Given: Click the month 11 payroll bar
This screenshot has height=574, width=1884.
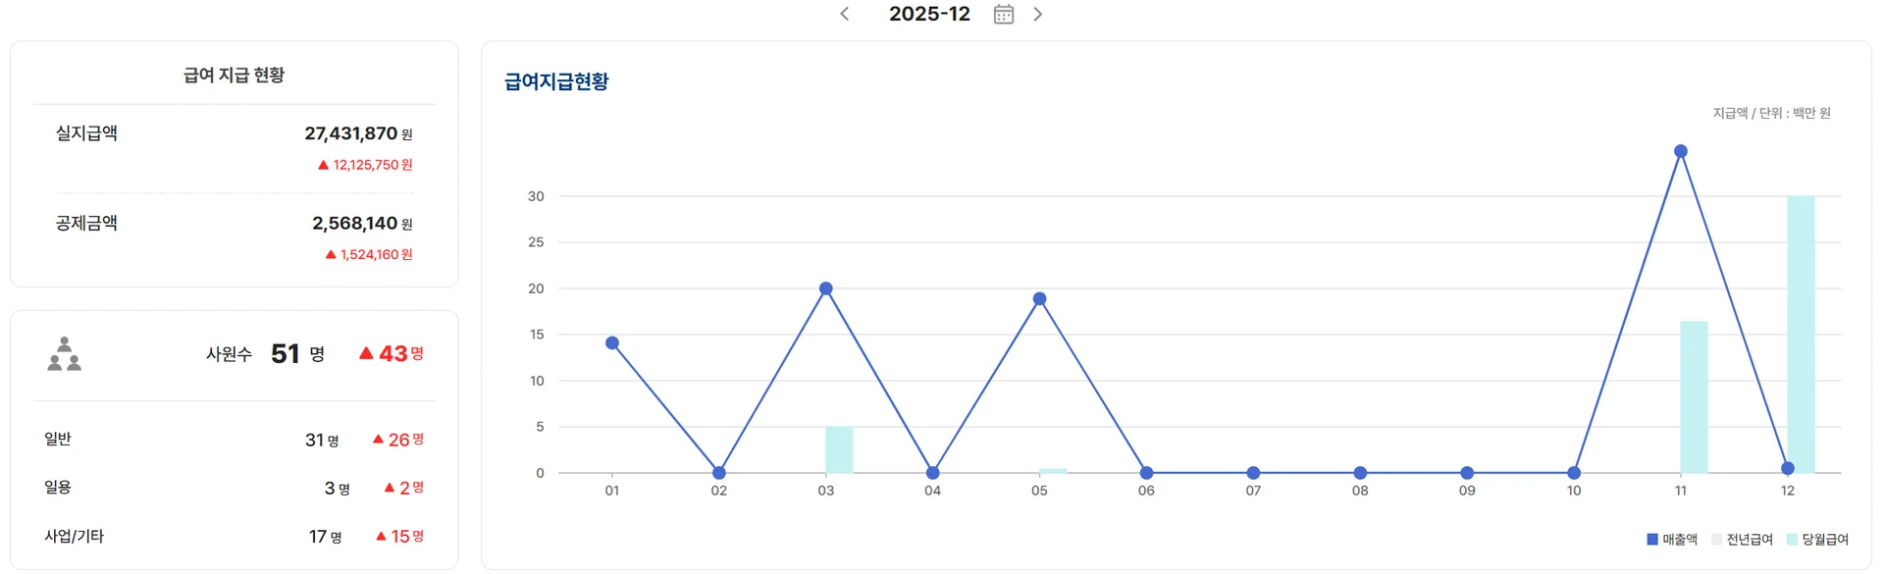Looking at the screenshot, I should coord(1694,396).
